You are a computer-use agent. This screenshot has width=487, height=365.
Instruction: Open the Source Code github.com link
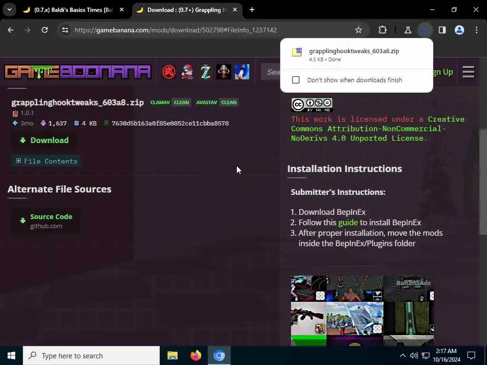[x=46, y=221]
